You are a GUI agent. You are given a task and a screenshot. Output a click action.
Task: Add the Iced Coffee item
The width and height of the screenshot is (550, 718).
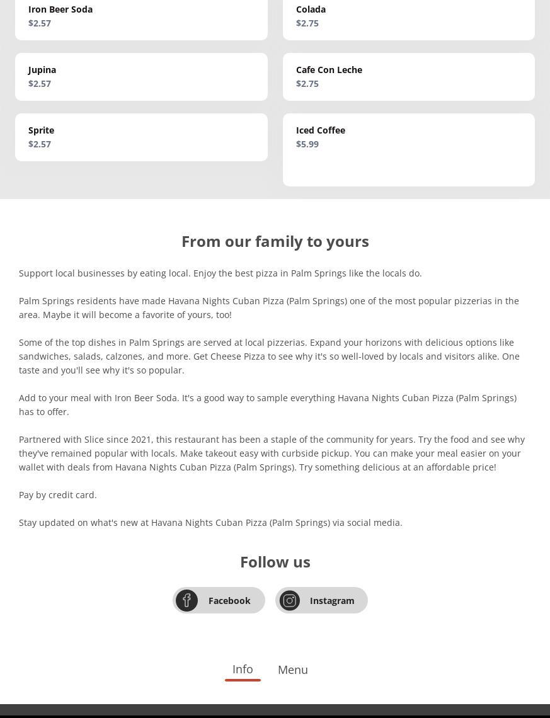(x=408, y=149)
